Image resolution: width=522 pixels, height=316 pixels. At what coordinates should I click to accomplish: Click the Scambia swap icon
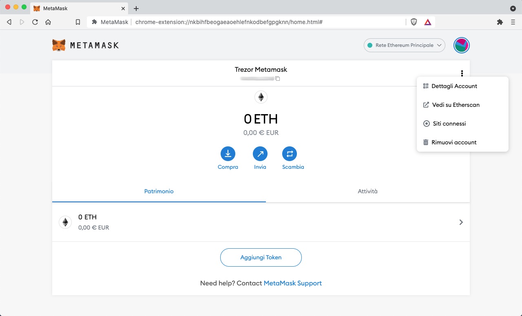(290, 154)
